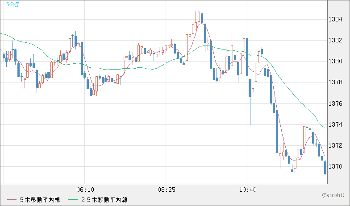Click the 1376 price axis label

pos(335,103)
